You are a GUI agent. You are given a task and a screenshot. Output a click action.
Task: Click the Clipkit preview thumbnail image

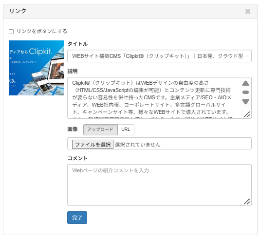36,68
